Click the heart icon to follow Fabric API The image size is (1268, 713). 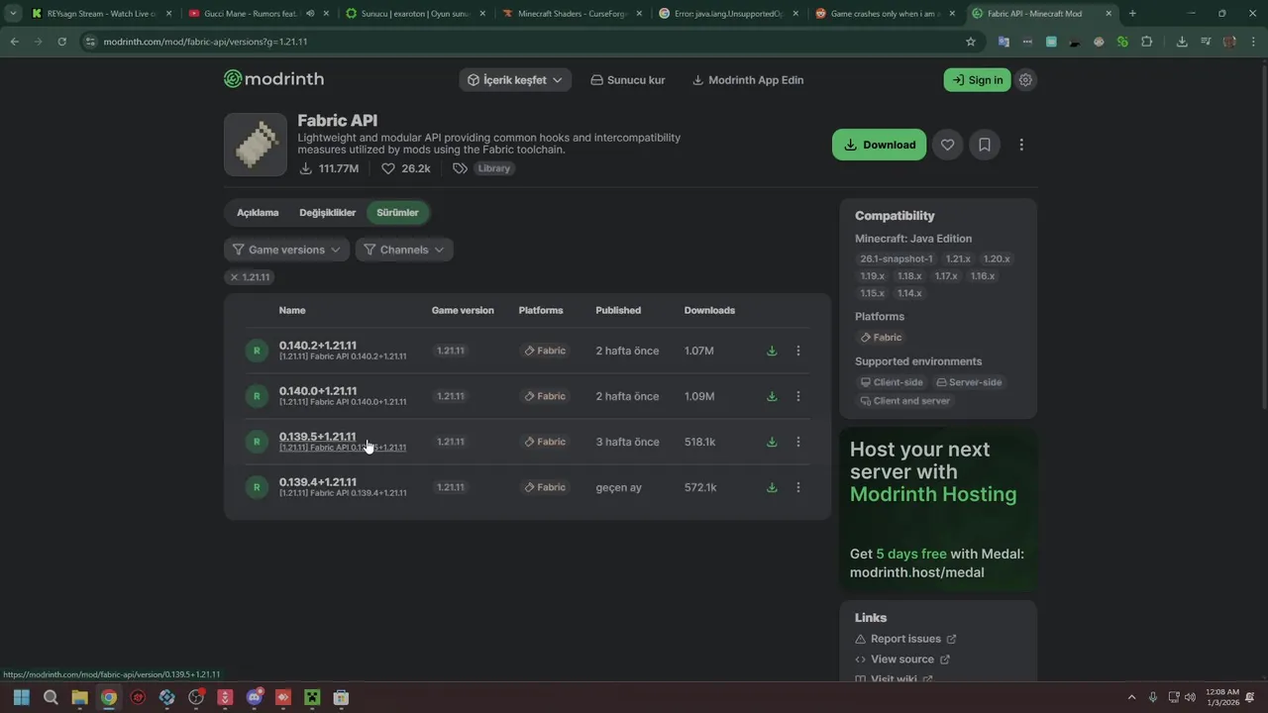click(x=947, y=145)
